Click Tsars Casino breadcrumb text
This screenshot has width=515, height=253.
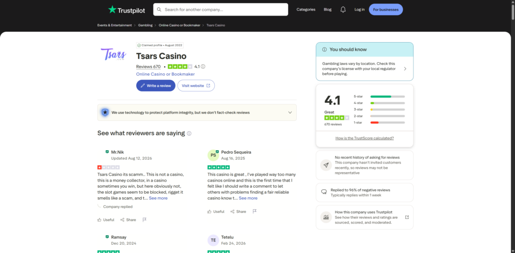[x=215, y=25]
